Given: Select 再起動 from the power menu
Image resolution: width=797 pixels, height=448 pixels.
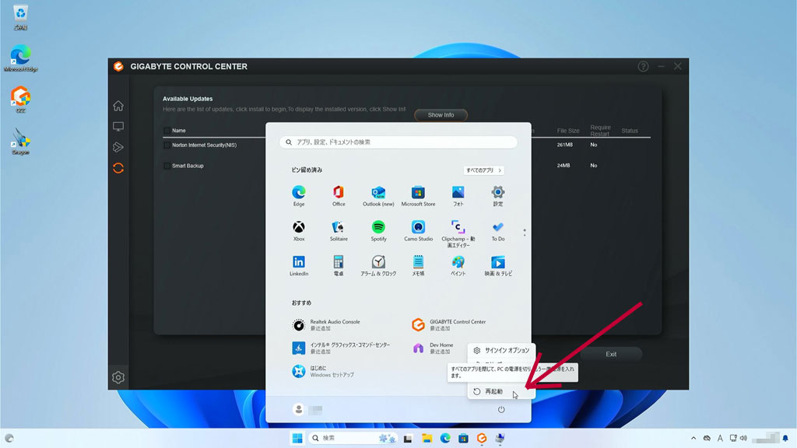Looking at the screenshot, I should 493,391.
